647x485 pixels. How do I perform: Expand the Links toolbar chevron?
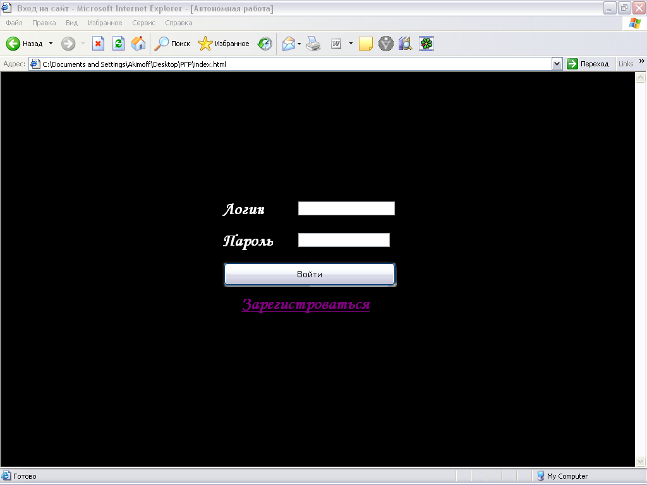642,61
